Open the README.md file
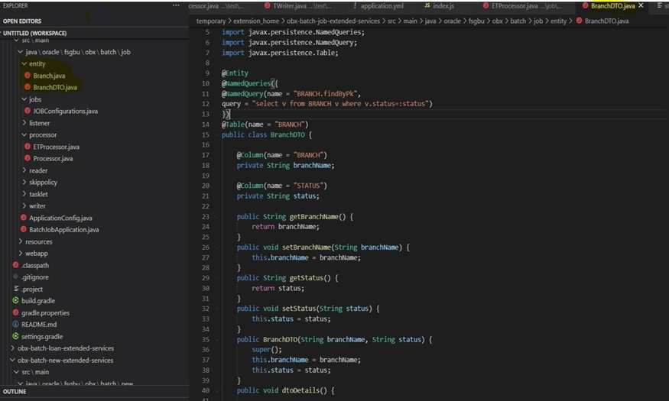Image resolution: width=669 pixels, height=401 pixels. 39,325
